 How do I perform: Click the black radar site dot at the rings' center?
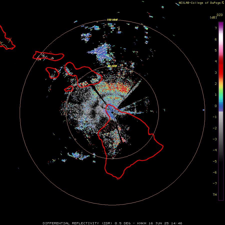[x=112, y=112]
